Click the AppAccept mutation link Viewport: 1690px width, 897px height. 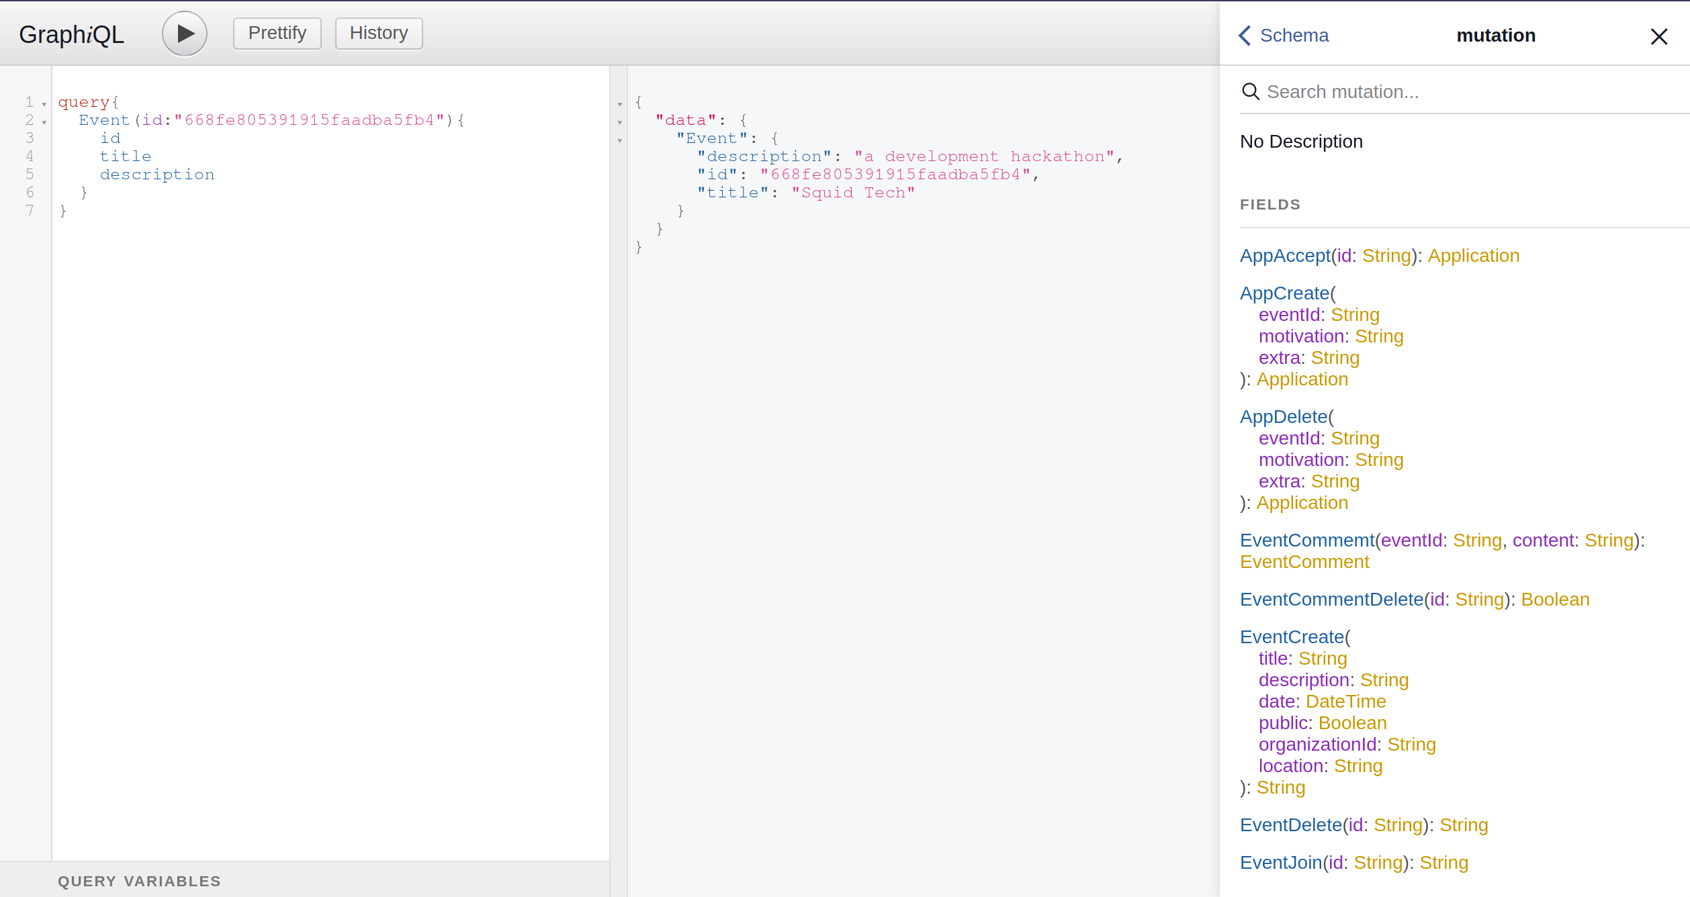1284,254
